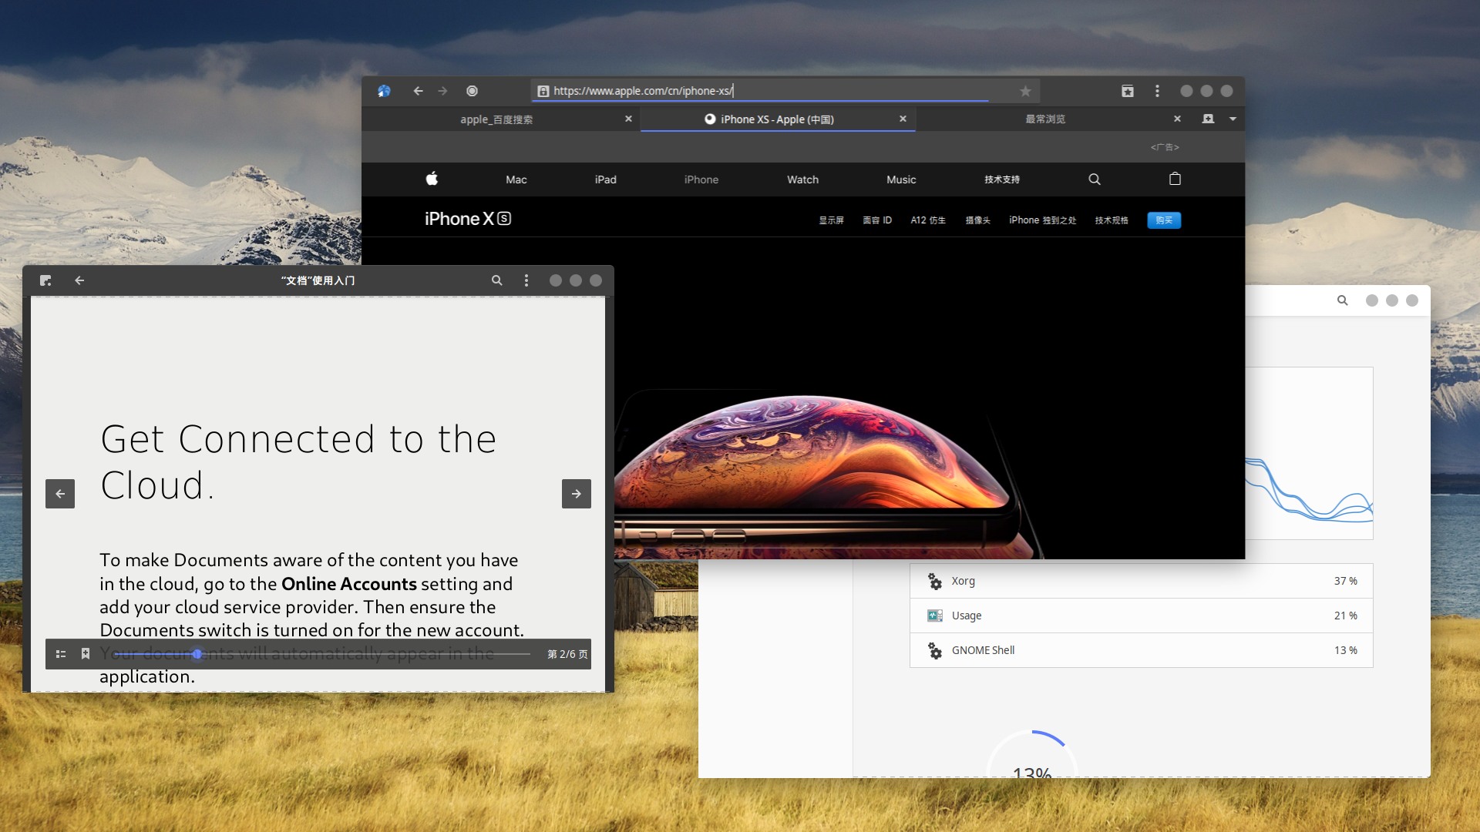Click the URL address field

pyautogui.click(x=785, y=91)
